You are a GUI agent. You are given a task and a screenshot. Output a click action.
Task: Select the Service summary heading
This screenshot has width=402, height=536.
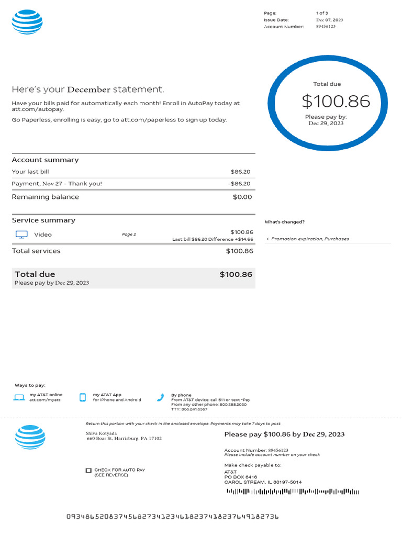tap(43, 220)
